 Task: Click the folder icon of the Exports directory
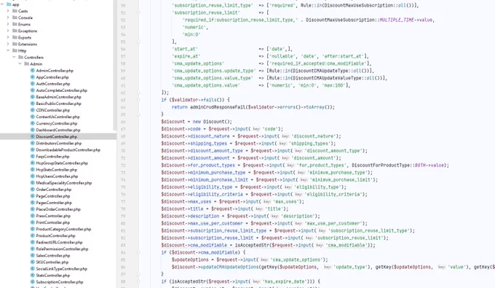pyautogui.click(x=15, y=38)
